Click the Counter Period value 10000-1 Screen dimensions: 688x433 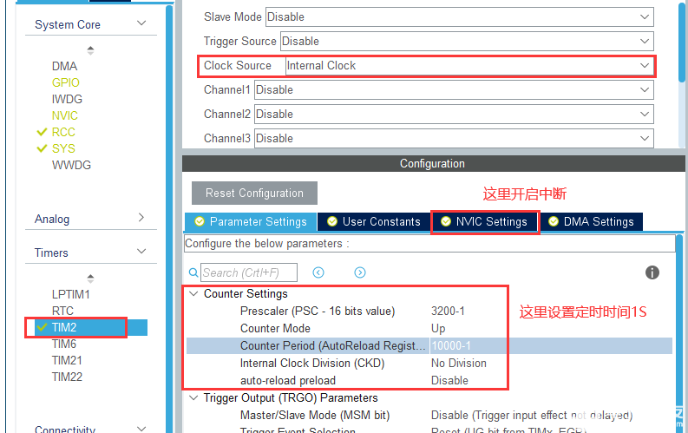tap(450, 345)
